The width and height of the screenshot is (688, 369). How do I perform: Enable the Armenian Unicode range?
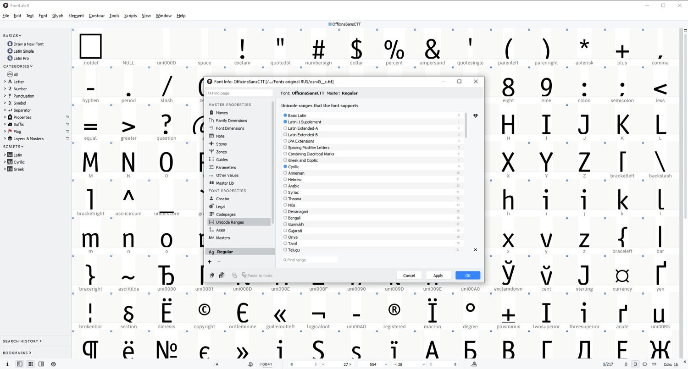click(x=285, y=173)
